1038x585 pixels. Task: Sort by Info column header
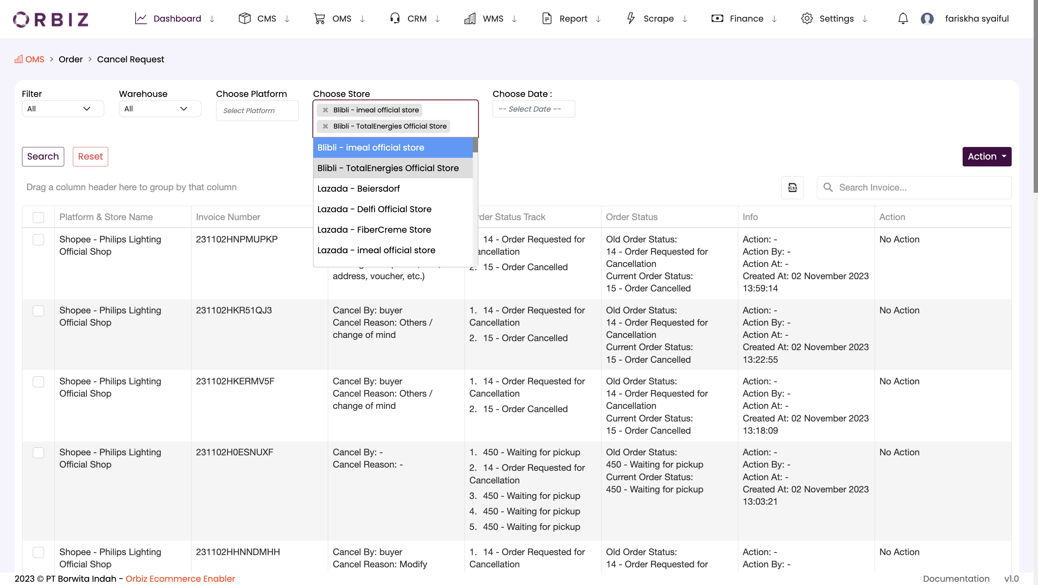750,217
